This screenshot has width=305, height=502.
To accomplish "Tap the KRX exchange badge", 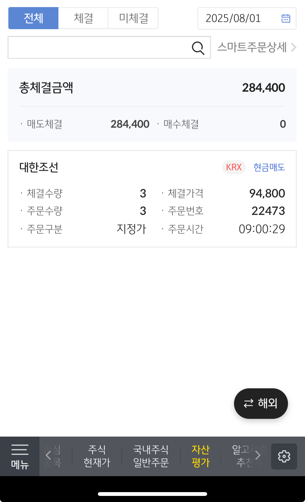I will (234, 167).
